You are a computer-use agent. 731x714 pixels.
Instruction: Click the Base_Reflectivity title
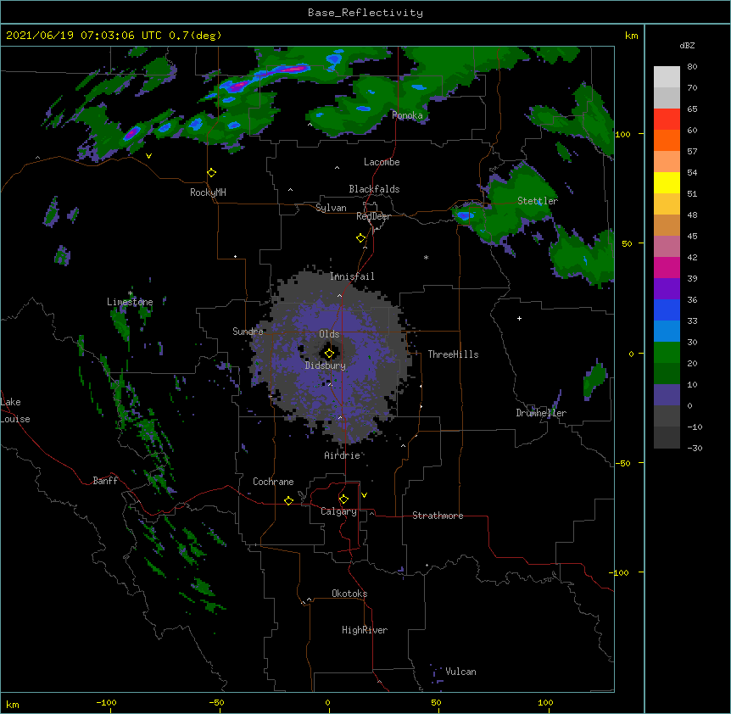(x=365, y=13)
